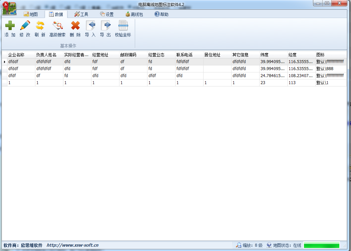
Task: Click the green map status progress bar
Action: click(x=321, y=245)
